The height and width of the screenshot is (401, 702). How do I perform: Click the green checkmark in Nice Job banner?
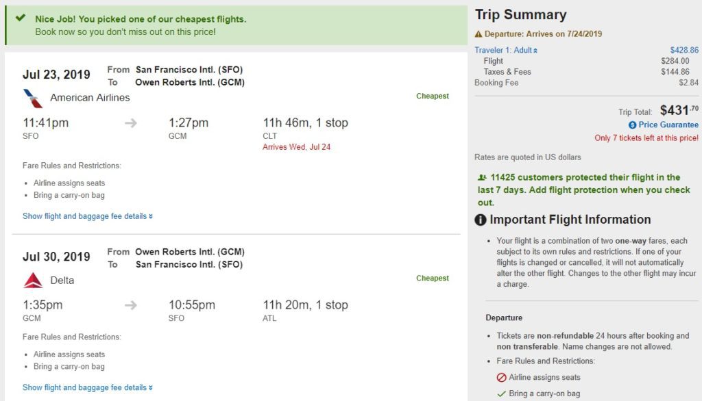(21, 18)
